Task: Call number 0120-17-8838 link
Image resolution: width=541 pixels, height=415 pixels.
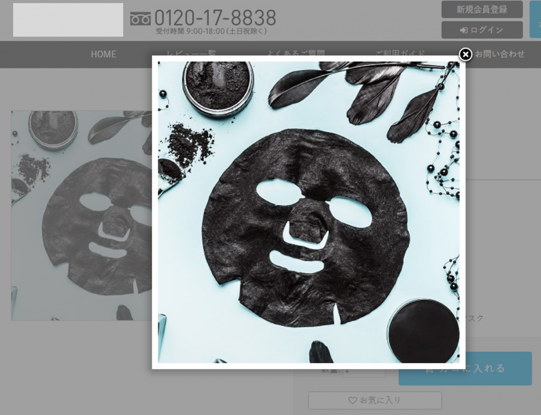Action: [x=216, y=17]
